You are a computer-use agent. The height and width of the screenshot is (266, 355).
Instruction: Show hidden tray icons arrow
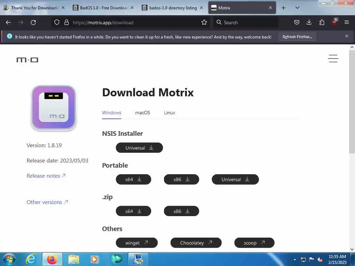295,259
